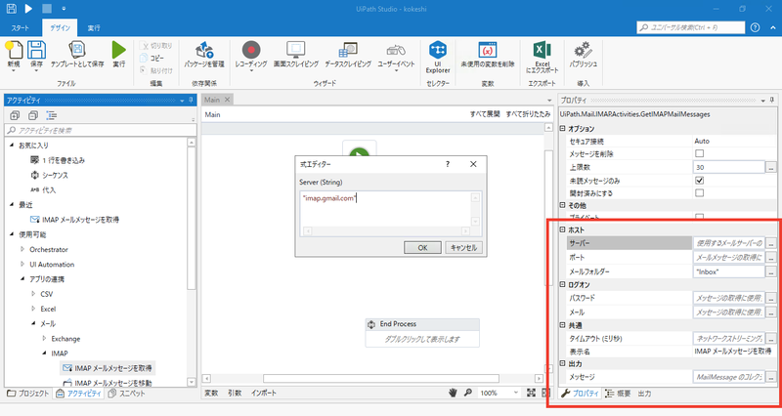
Task: Click designer horizontal scrollbar
Action: click(381, 379)
